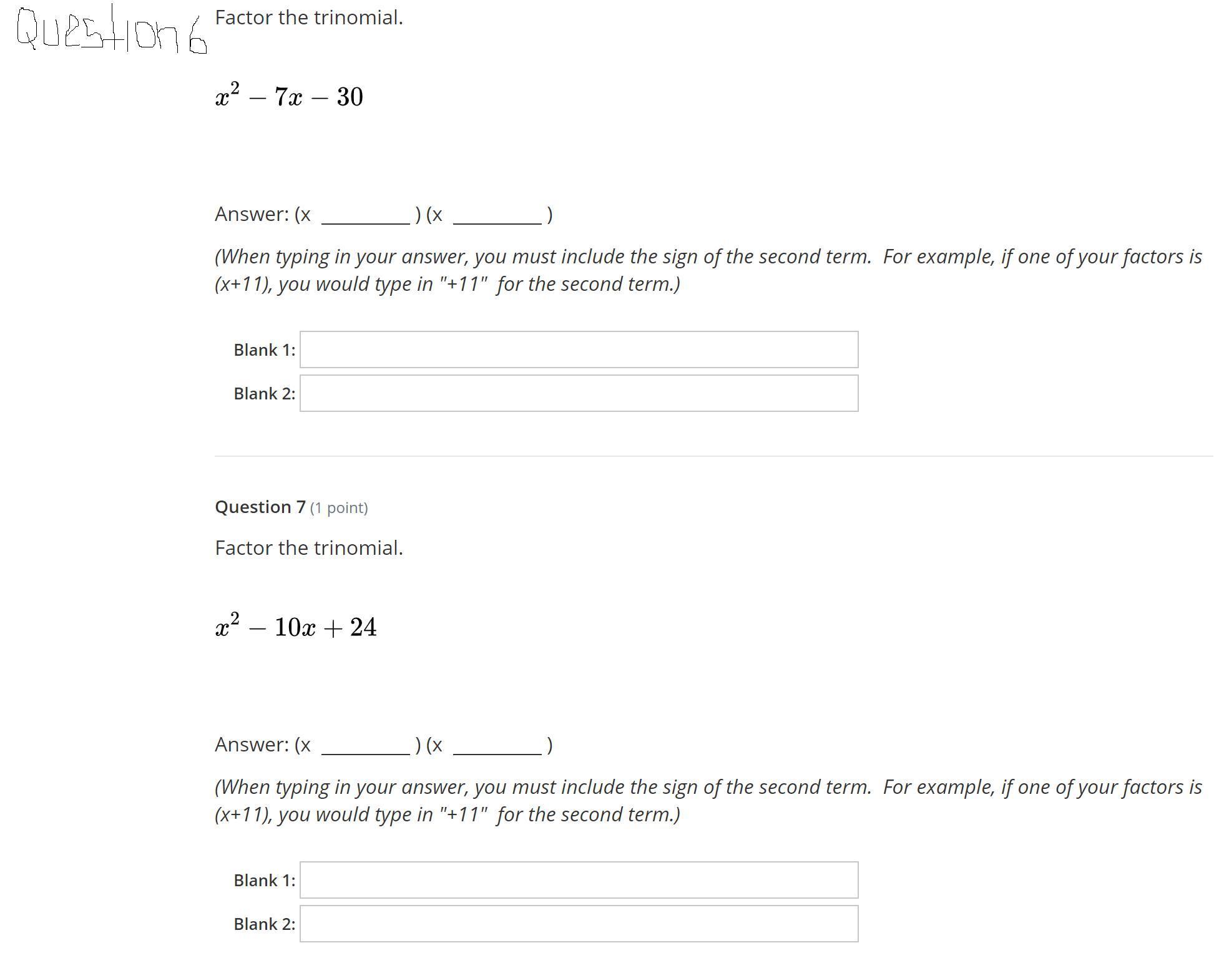The image size is (1224, 953).
Task: Click the first underline in Question 6's answer line
Action: (x=366, y=223)
